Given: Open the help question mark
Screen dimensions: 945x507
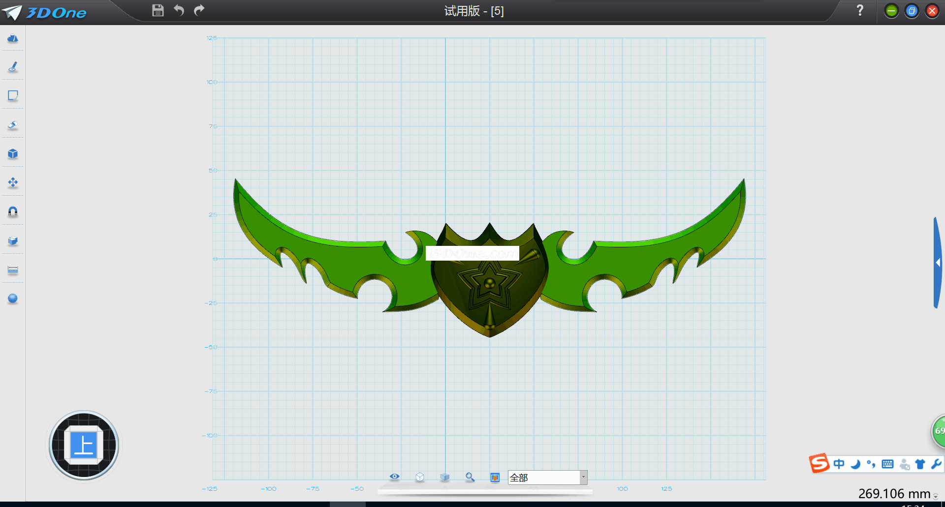Looking at the screenshot, I should pyautogui.click(x=860, y=10).
